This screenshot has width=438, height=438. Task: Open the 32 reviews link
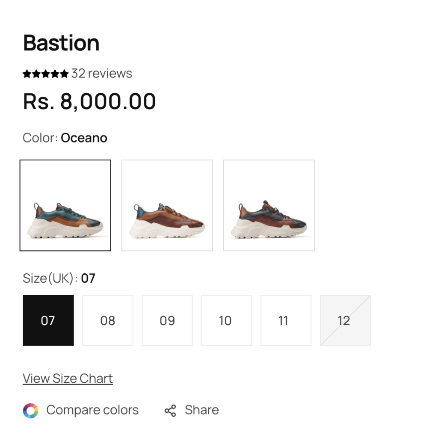102,74
